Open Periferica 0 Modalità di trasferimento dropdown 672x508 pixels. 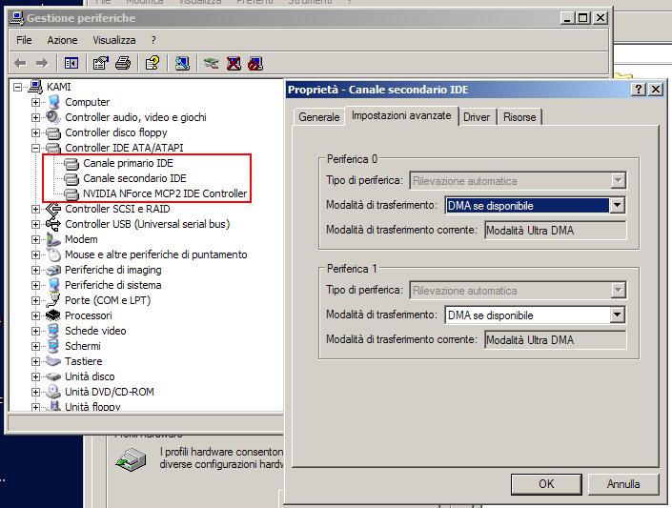pyautogui.click(x=617, y=205)
